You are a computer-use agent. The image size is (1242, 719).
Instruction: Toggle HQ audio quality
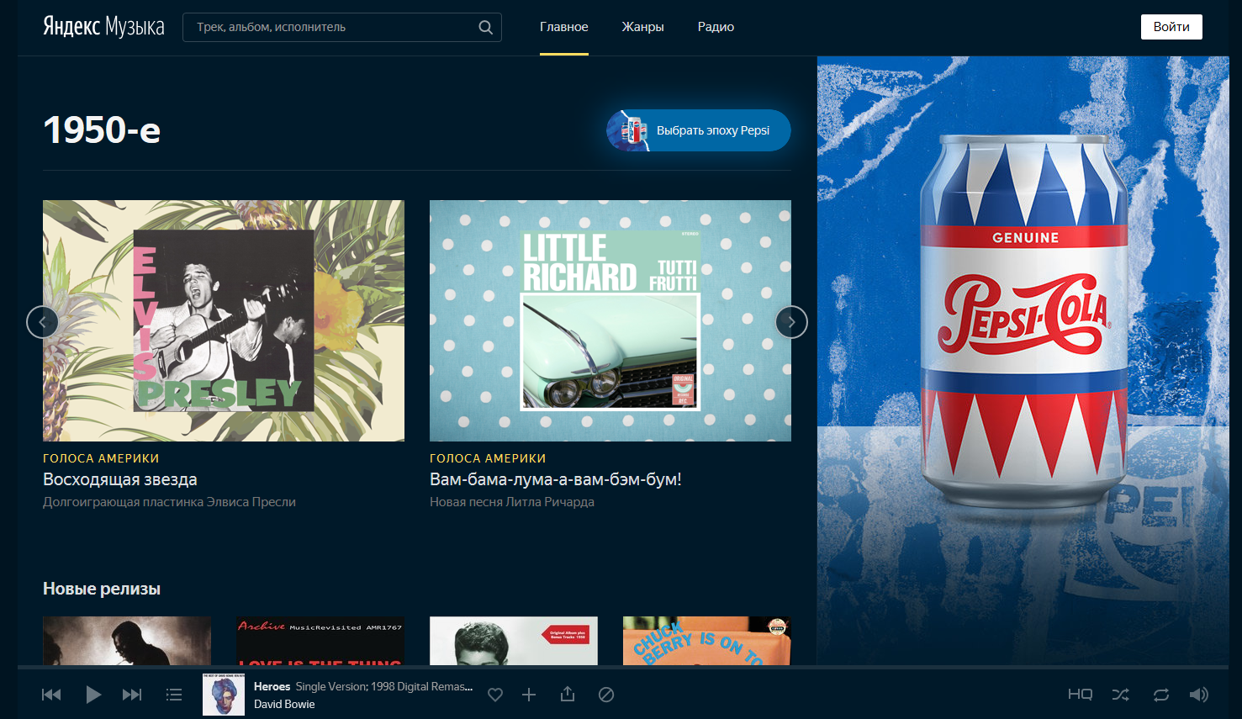click(x=1080, y=695)
